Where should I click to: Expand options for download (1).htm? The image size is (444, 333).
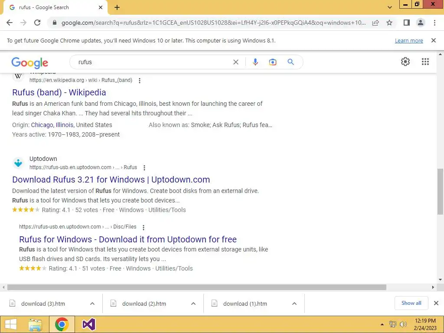(294, 304)
